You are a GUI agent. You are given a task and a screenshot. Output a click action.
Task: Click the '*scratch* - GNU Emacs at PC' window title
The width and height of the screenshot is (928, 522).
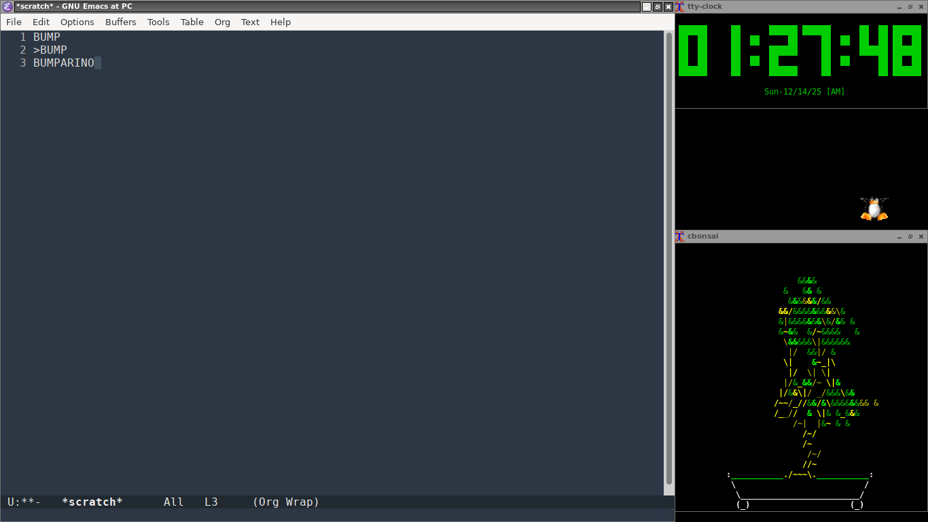(74, 7)
